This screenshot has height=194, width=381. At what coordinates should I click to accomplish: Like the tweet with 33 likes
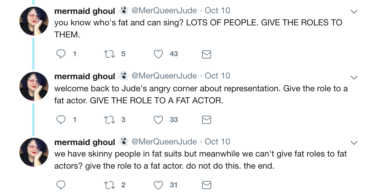point(158,120)
